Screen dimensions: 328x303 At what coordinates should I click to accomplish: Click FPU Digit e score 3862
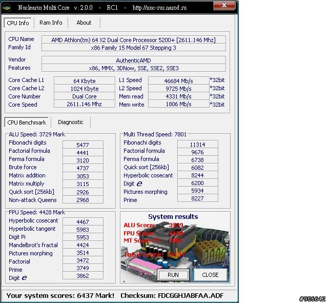(x=83, y=276)
